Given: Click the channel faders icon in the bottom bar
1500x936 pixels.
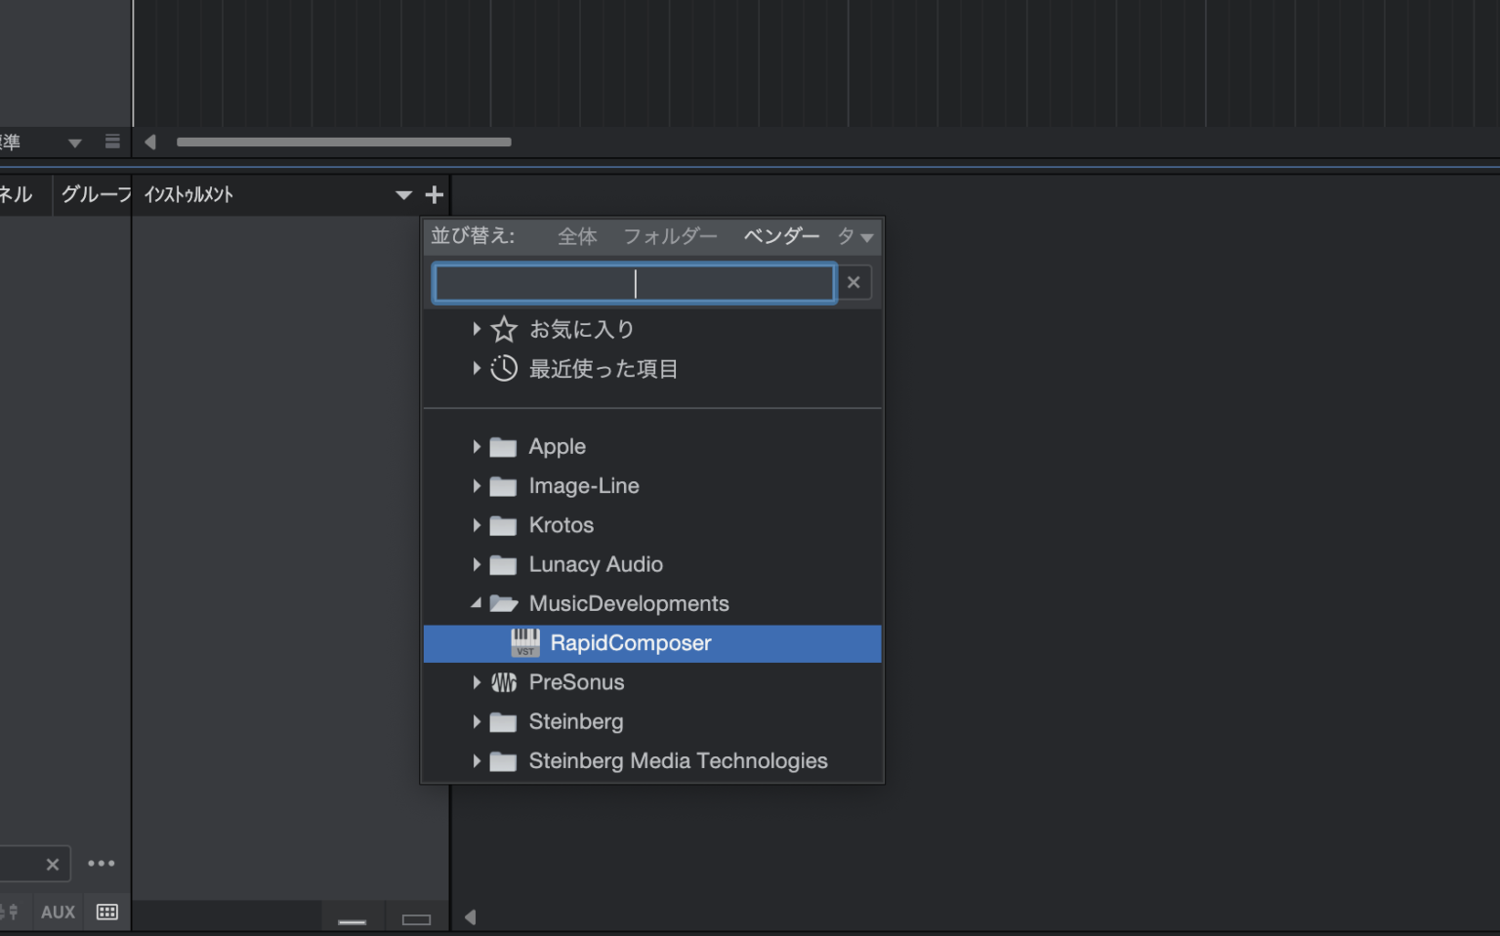Looking at the screenshot, I should click(10, 912).
